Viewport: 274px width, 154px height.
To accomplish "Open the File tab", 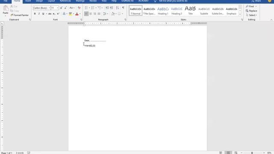I will 6,1.
